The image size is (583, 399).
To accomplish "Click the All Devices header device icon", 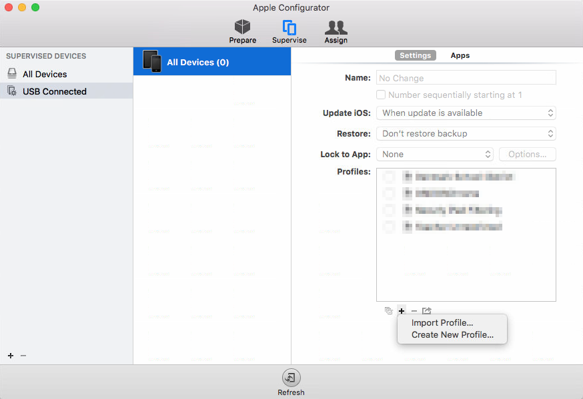I will pos(151,61).
